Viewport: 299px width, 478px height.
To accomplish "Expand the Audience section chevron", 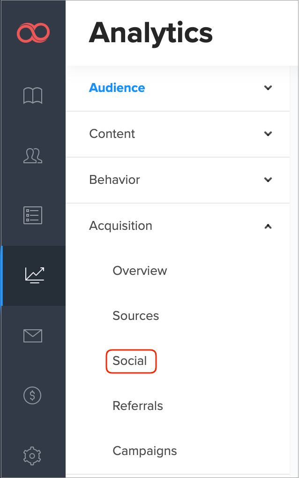I will [268, 88].
